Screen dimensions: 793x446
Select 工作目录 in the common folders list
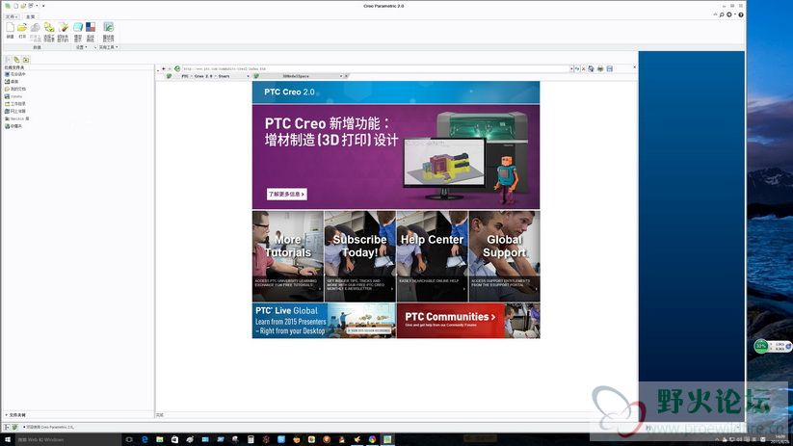[x=15, y=104]
